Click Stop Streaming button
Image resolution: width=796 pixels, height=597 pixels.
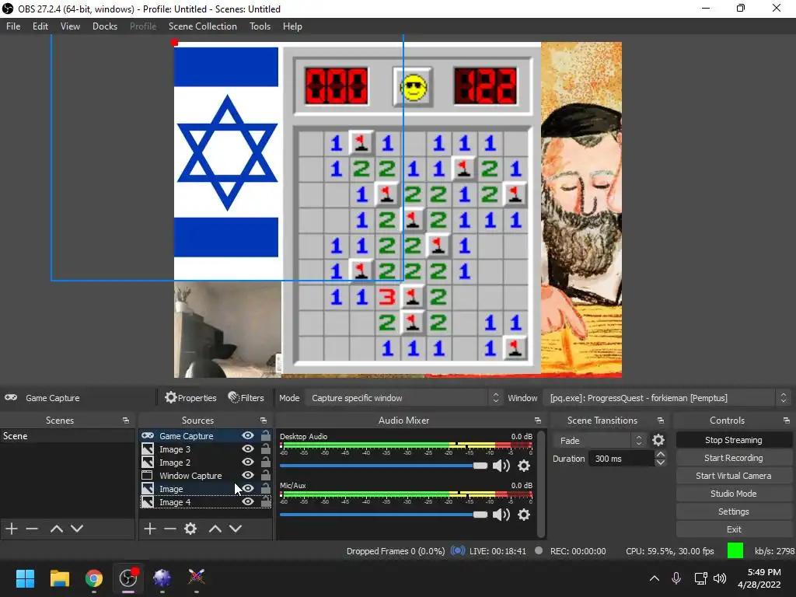pyautogui.click(x=734, y=440)
